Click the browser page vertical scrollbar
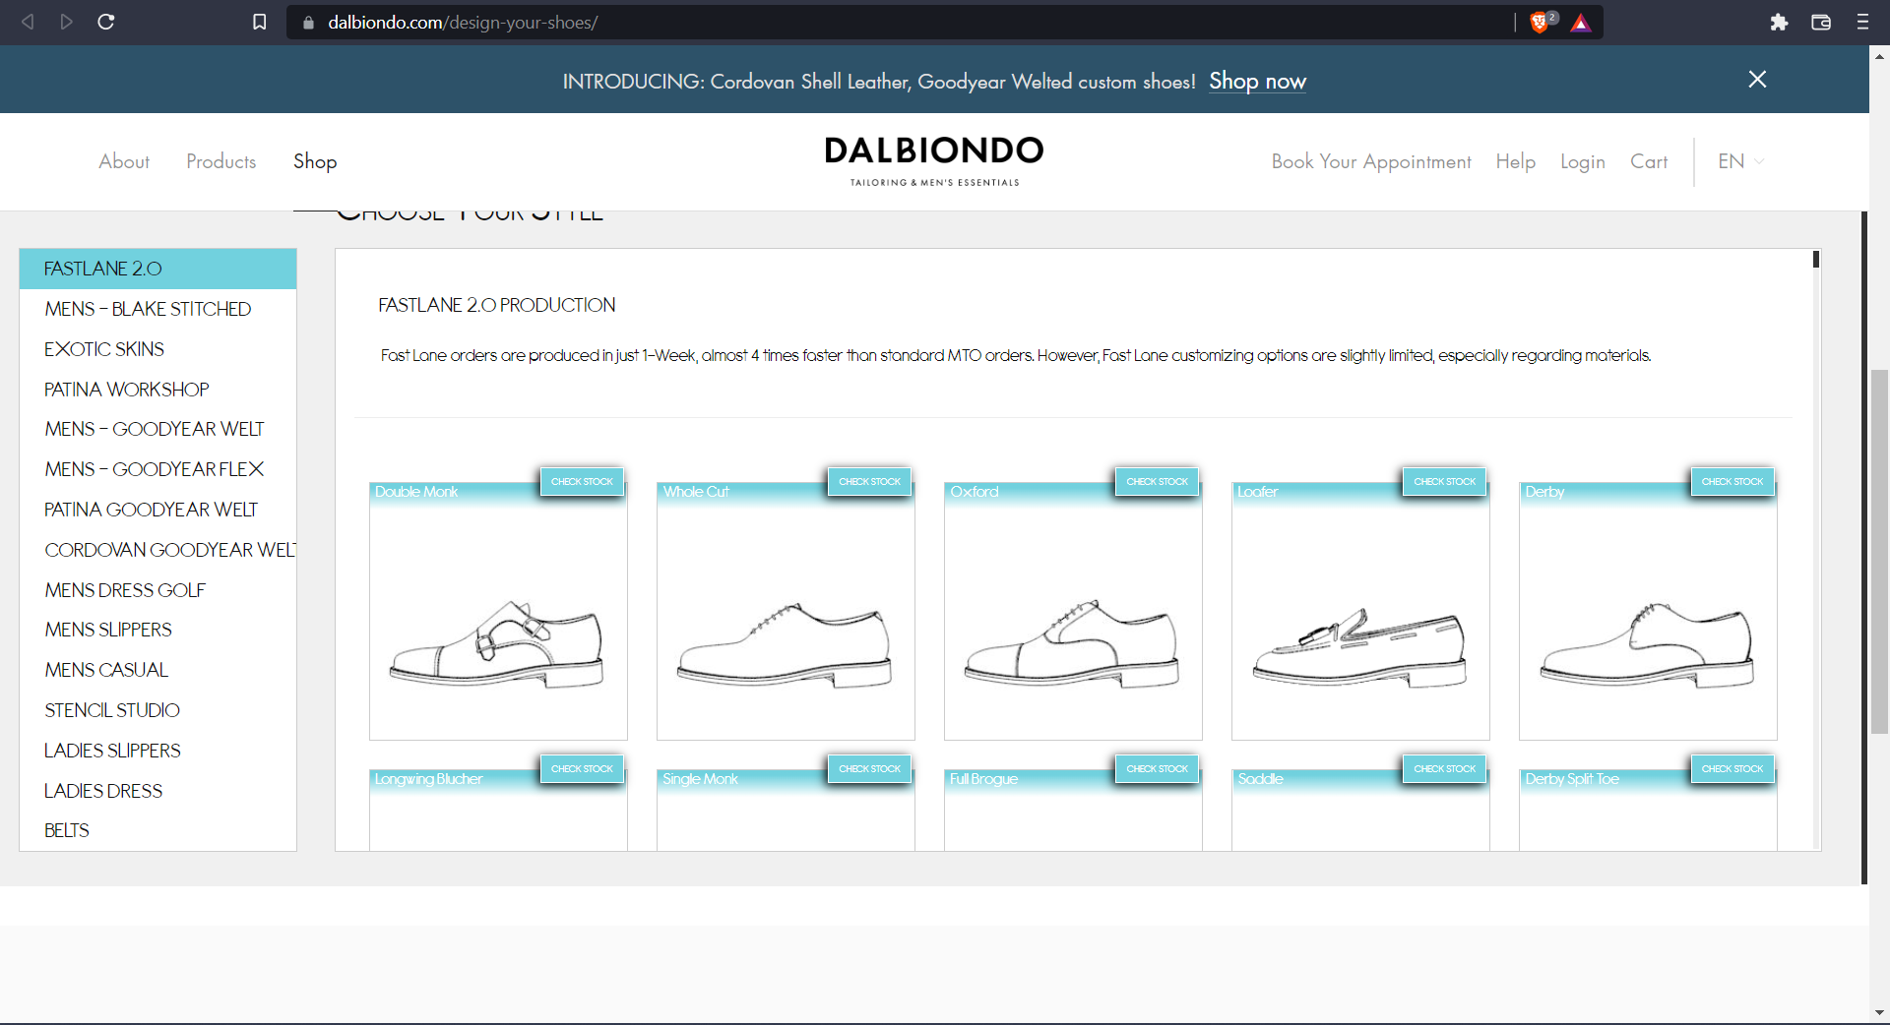This screenshot has height=1025, width=1890. [1879, 551]
